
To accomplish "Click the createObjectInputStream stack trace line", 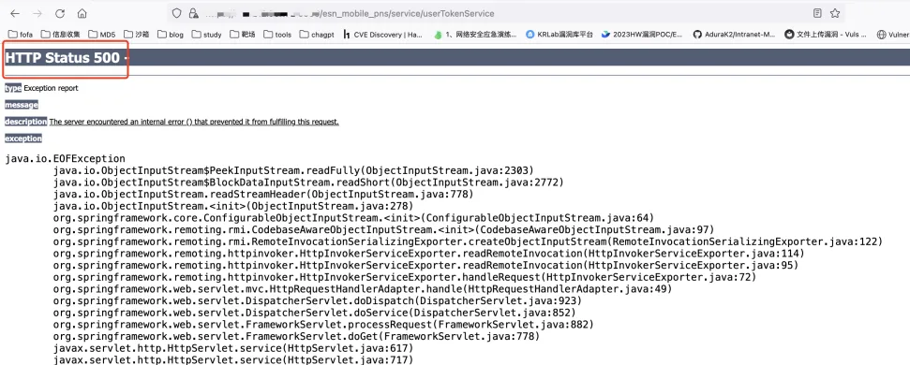I will pos(468,241).
